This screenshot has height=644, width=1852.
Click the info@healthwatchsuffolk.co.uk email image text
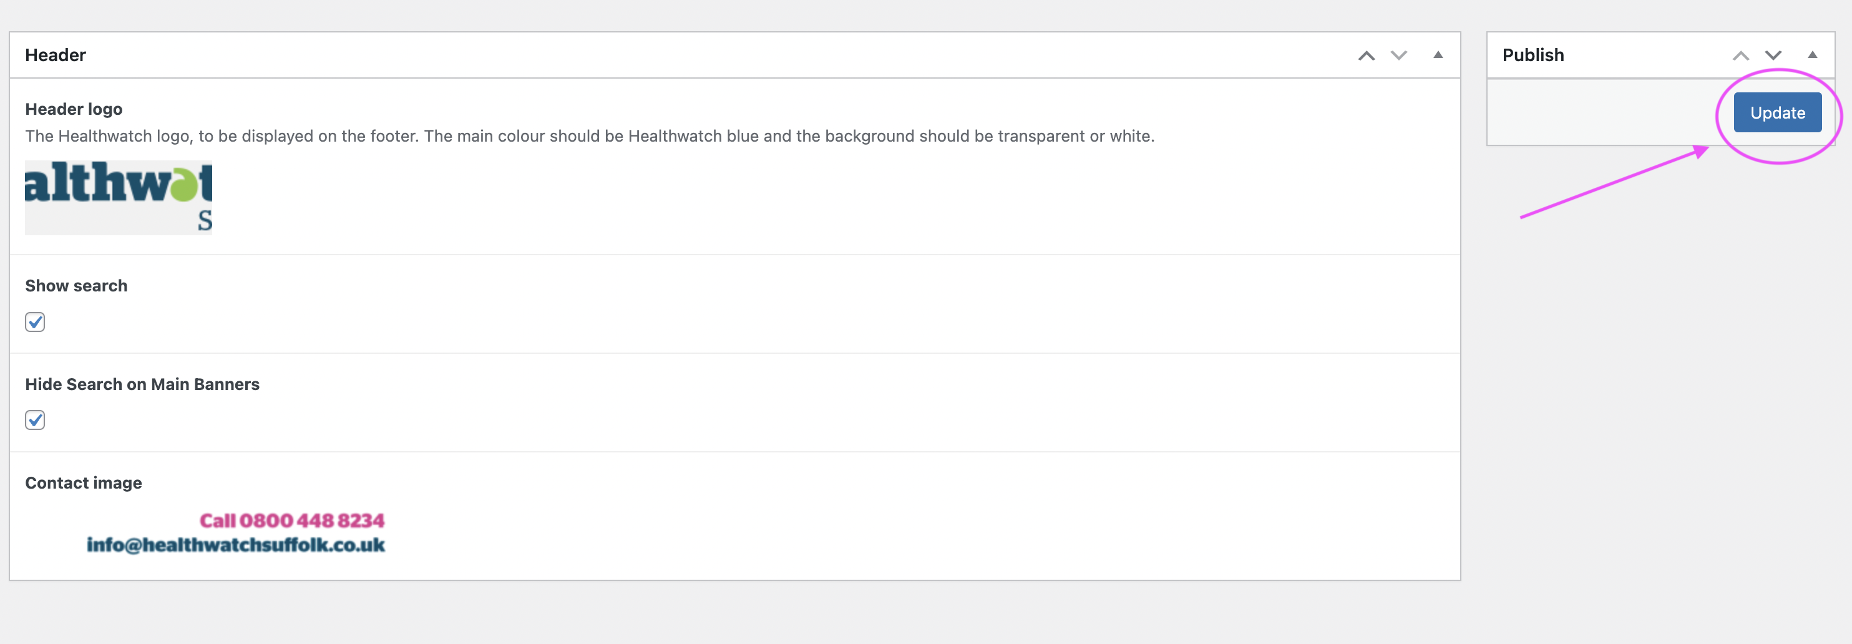[x=236, y=545]
